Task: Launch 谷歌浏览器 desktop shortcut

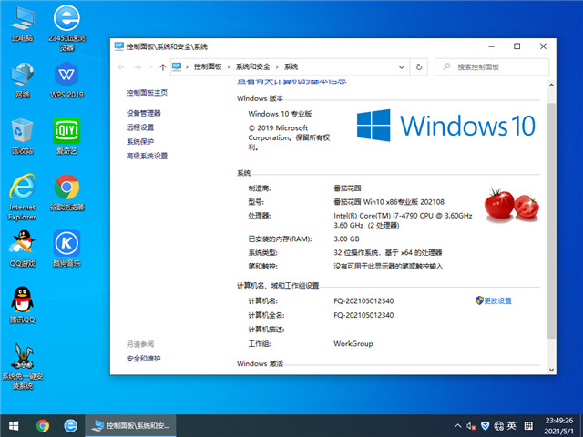Action: click(x=66, y=193)
